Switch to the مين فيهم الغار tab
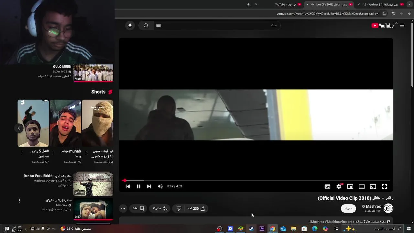 [x=381, y=5]
